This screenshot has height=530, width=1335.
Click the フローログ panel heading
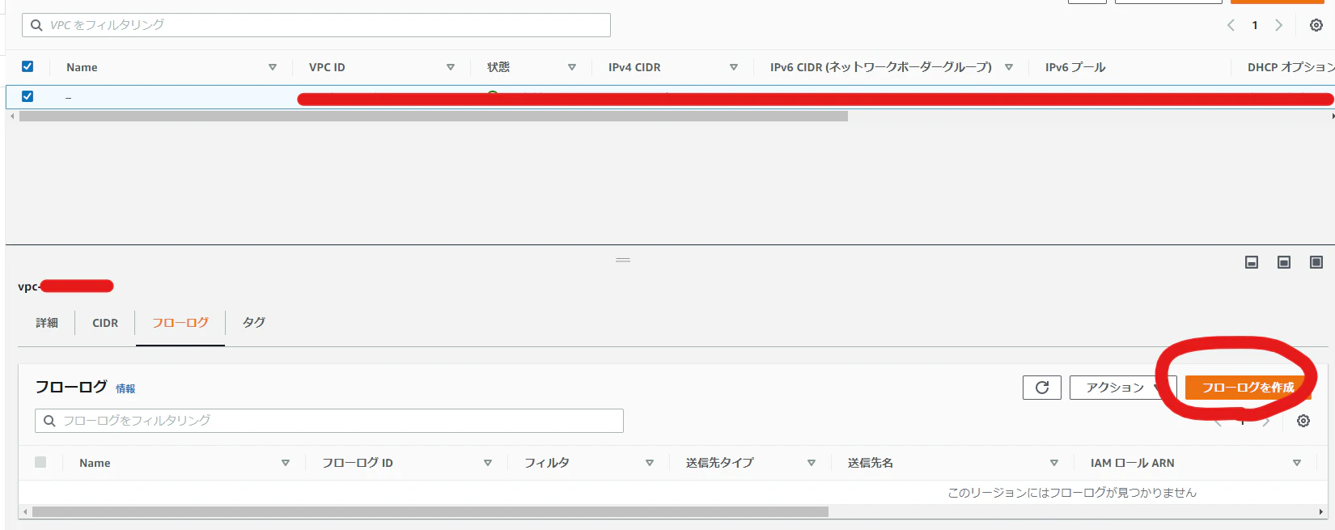click(x=71, y=387)
